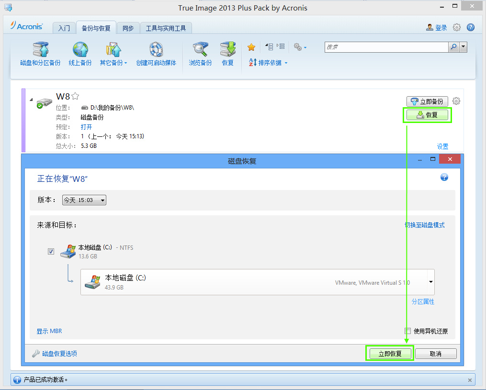Click the favorites star in the toolbar
The width and height of the screenshot is (486, 390).
point(251,47)
